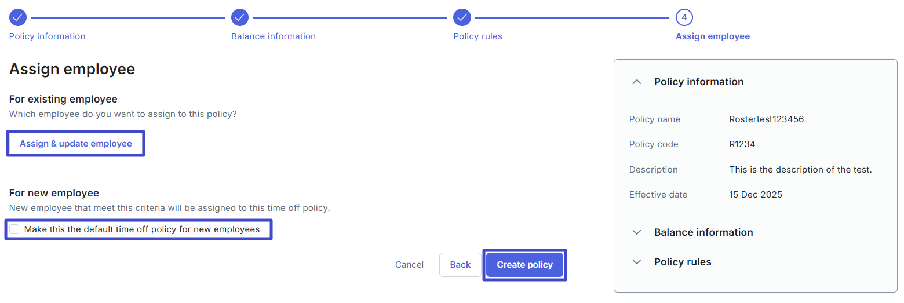The image size is (904, 303).
Task: Open Balance information step label in stepper
Action: click(x=274, y=36)
